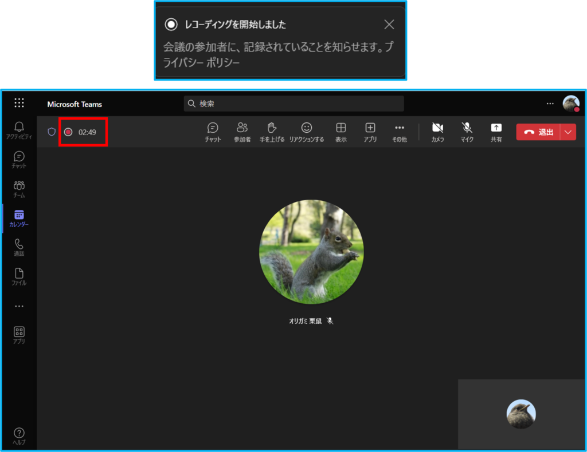Click the search box at top
The height and width of the screenshot is (452, 587).
click(293, 104)
